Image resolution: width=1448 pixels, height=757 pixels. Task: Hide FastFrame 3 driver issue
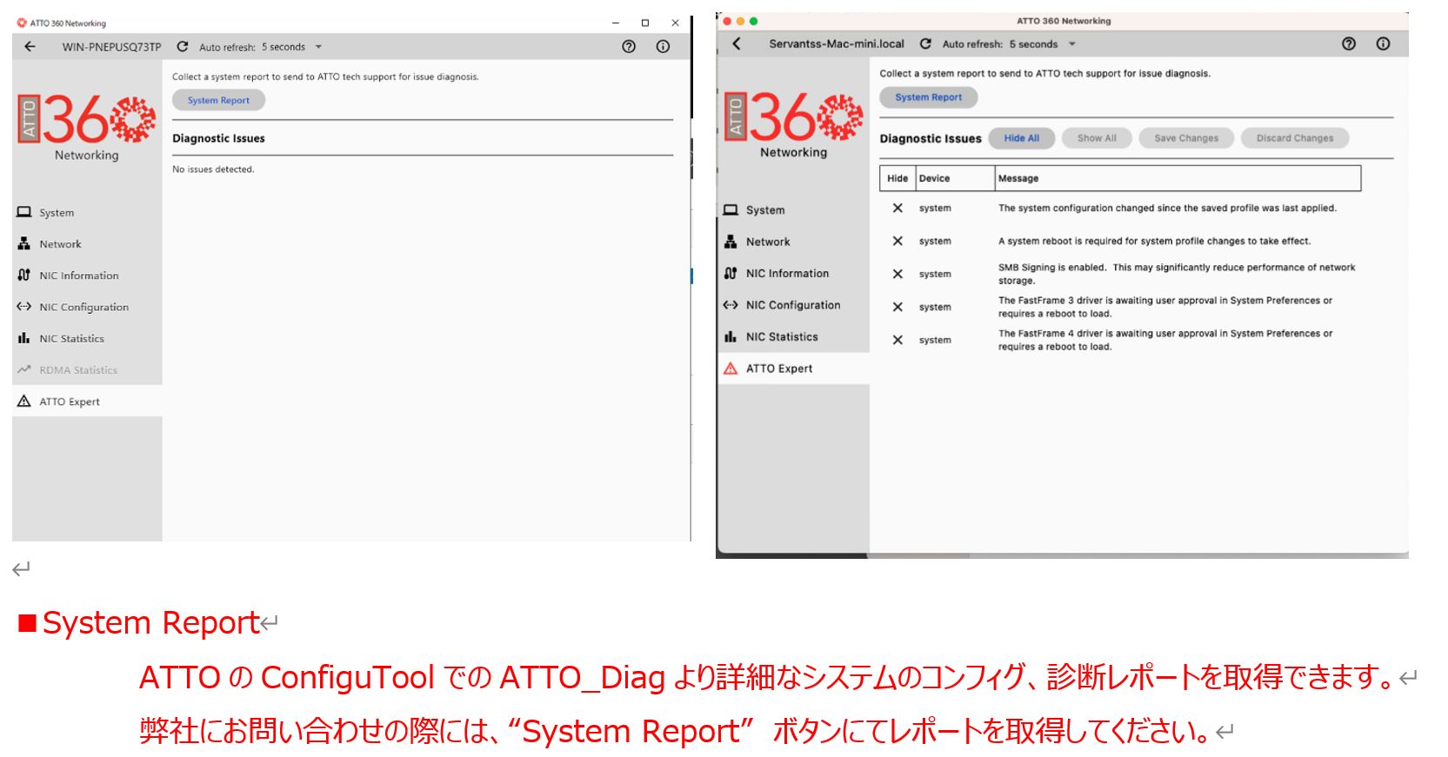(897, 307)
